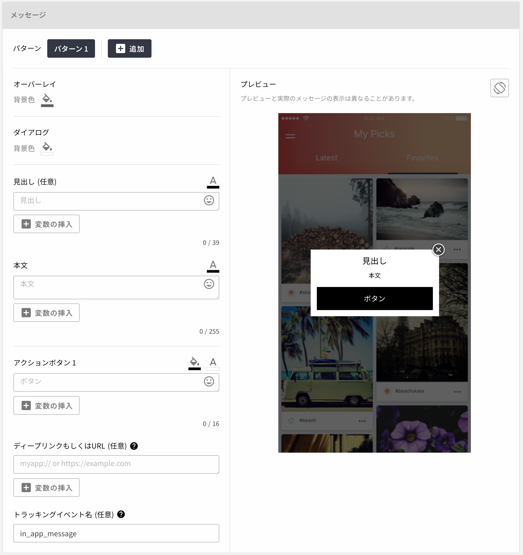This screenshot has width=523, height=555.
Task: Change action button 1 fill color
Action: 195,363
